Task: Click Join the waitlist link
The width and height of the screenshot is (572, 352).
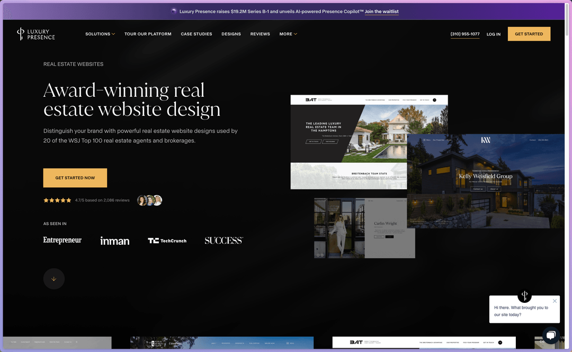Action: (381, 11)
